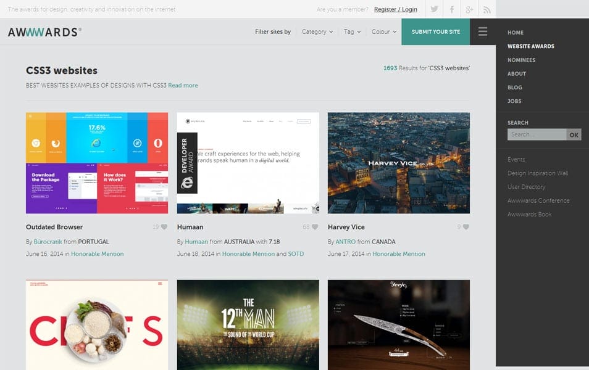Open the RSS feed icon

[487, 9]
